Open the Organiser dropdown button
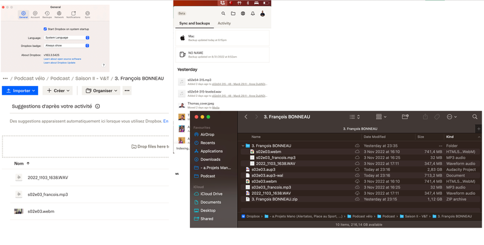 (101, 91)
